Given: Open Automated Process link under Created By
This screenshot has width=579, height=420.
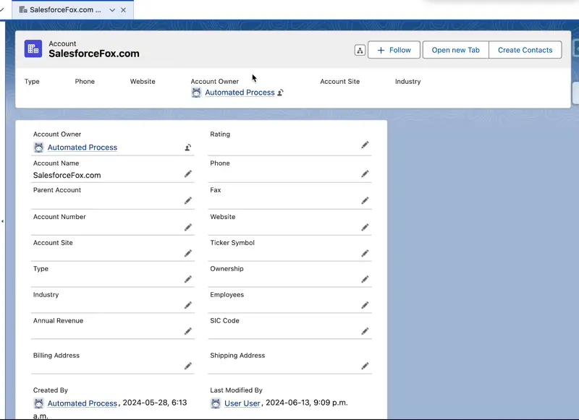Looking at the screenshot, I should coord(83,403).
